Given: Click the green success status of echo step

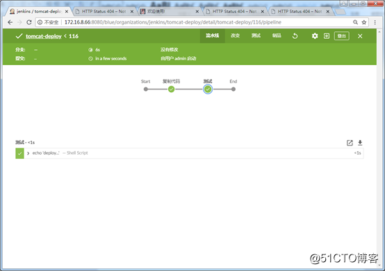Looking at the screenshot, I should pyautogui.click(x=19, y=153).
